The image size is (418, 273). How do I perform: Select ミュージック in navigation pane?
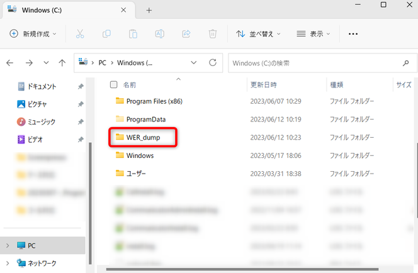pyautogui.click(x=42, y=122)
